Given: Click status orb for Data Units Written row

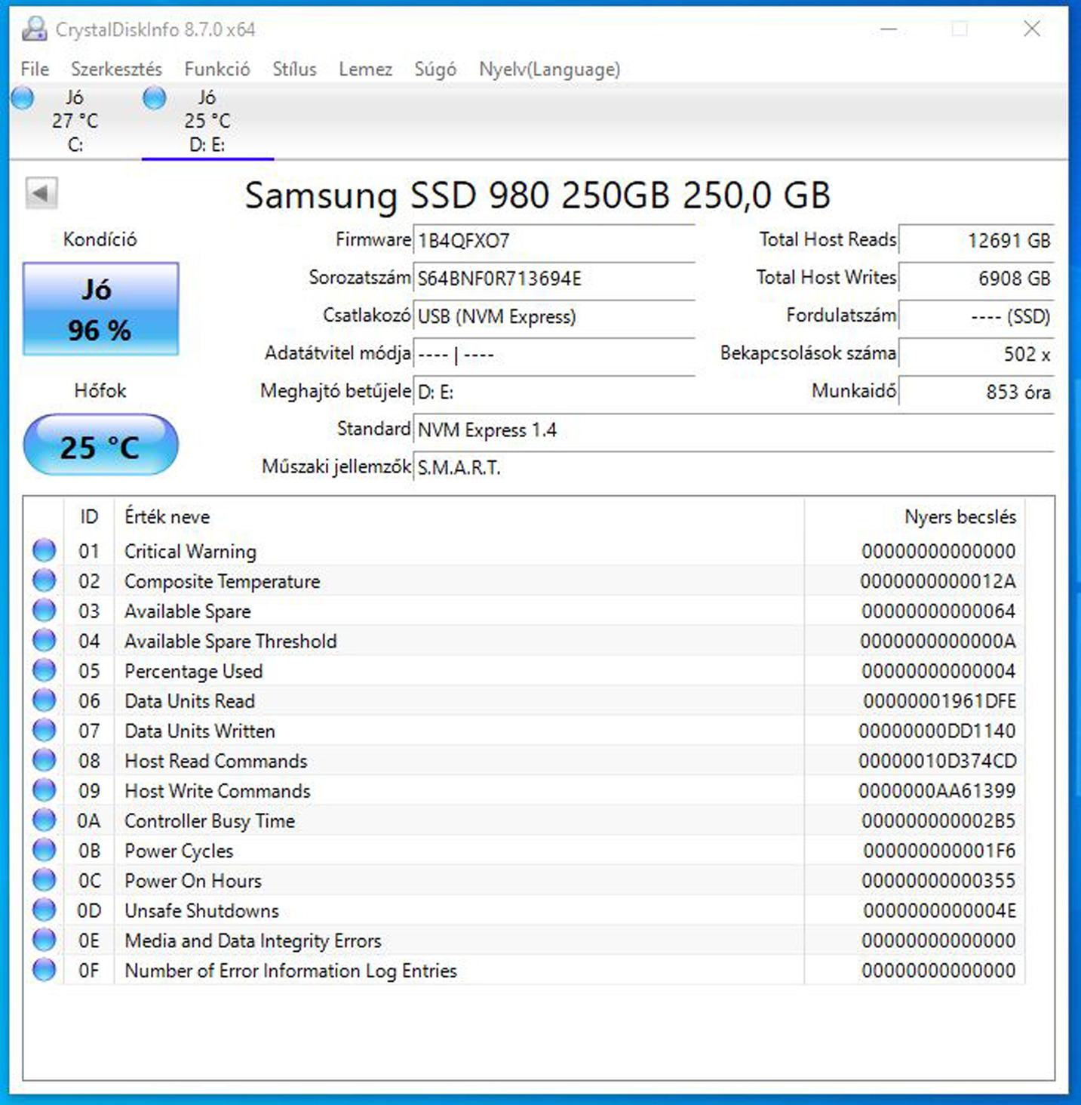Looking at the screenshot, I should [x=45, y=730].
